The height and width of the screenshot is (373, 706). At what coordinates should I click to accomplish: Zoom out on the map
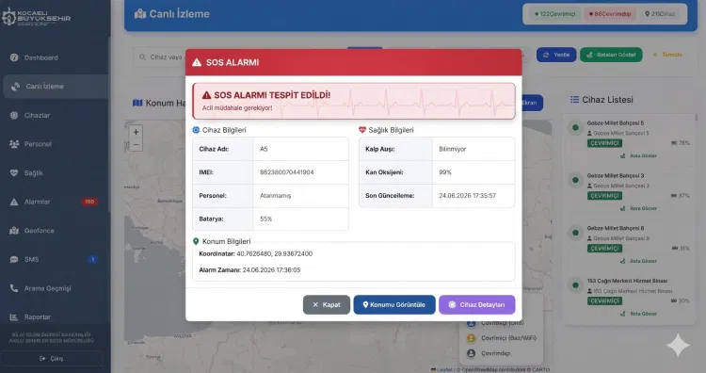tap(136, 145)
